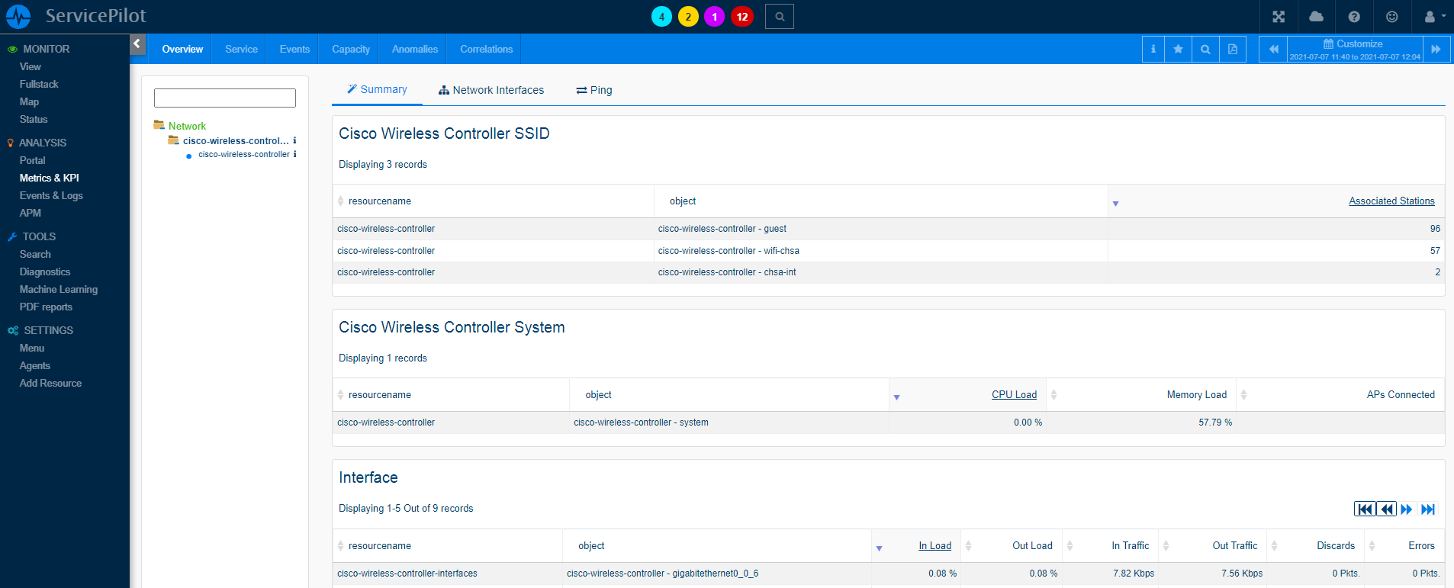This screenshot has width=1454, height=588.
Task: Open Map in sidebar
Action: (29, 101)
